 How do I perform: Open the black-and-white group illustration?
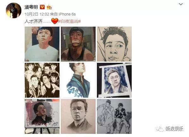coord(42,80)
